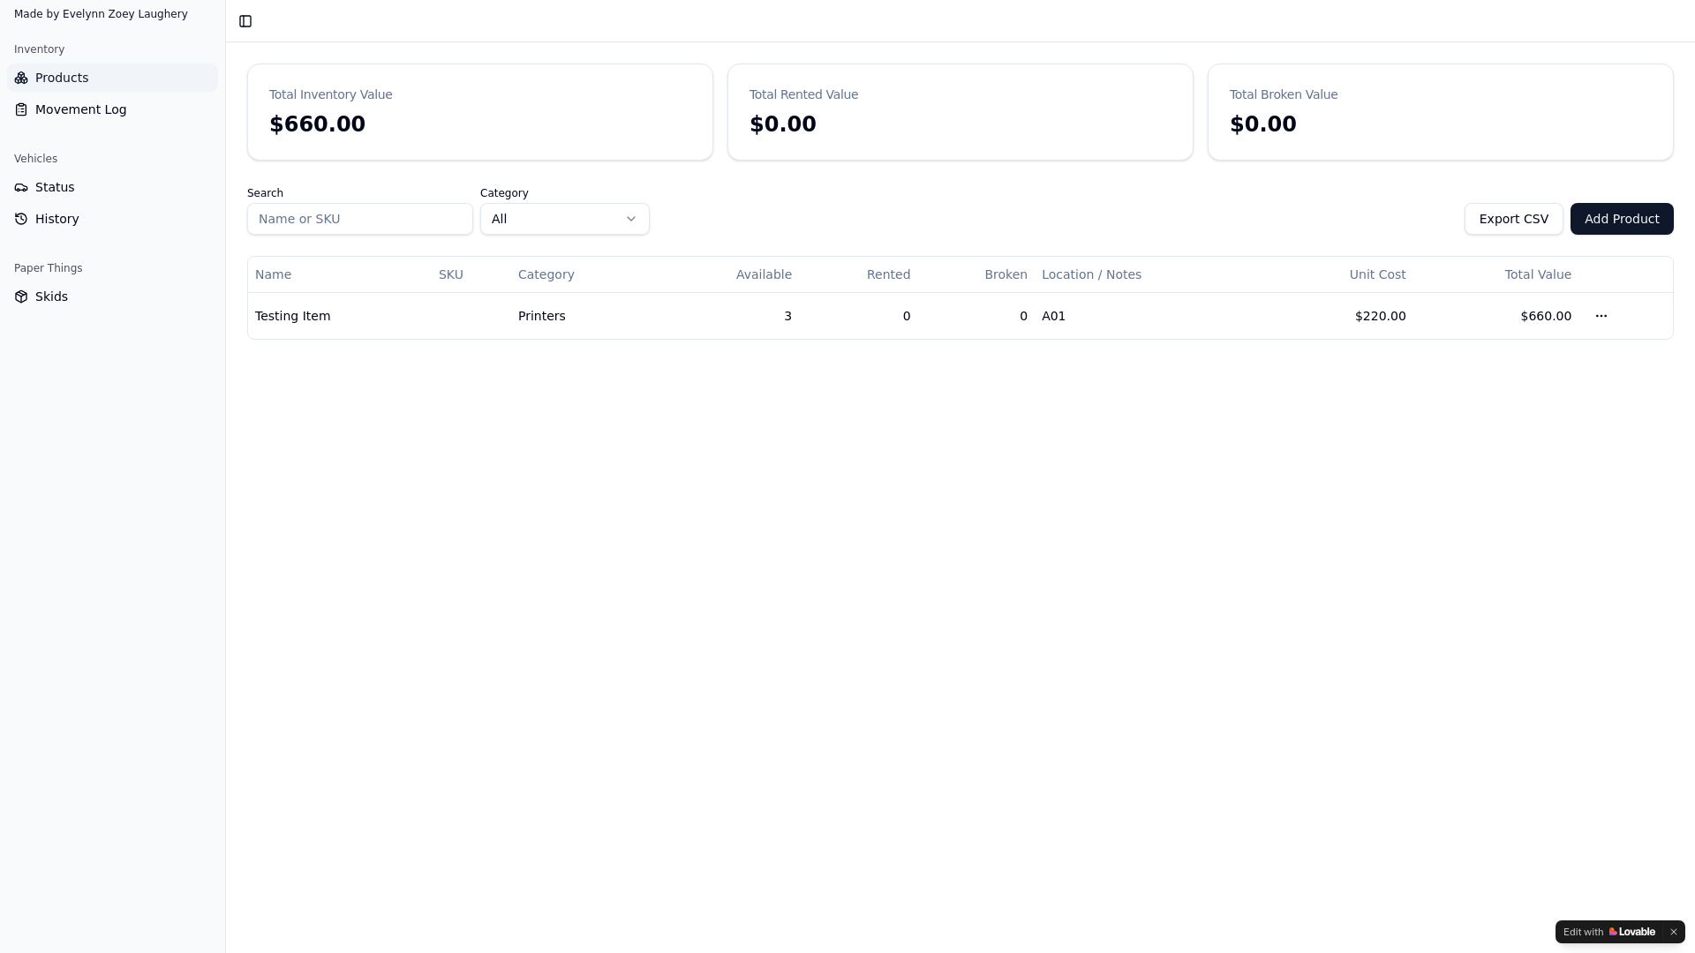Click the Movement Log clipboard icon
The width and height of the screenshot is (1695, 953).
21,109
